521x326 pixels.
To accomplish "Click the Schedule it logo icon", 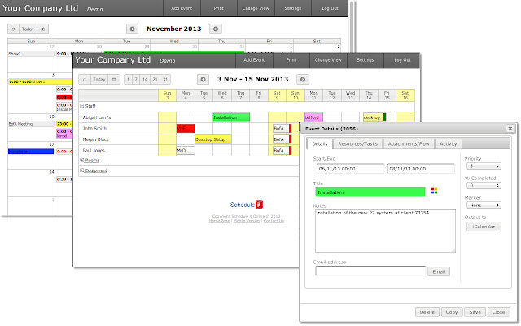I will point(259,205).
